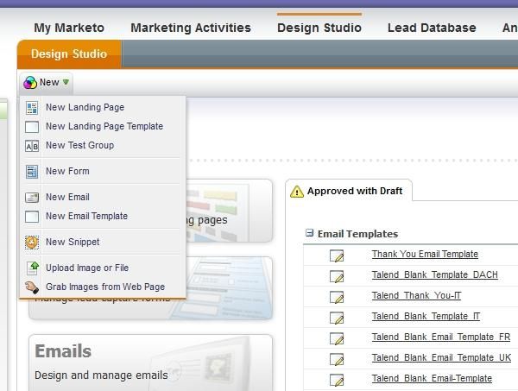518x391 pixels.
Task: Go to My Marketo tab
Action: (x=69, y=28)
